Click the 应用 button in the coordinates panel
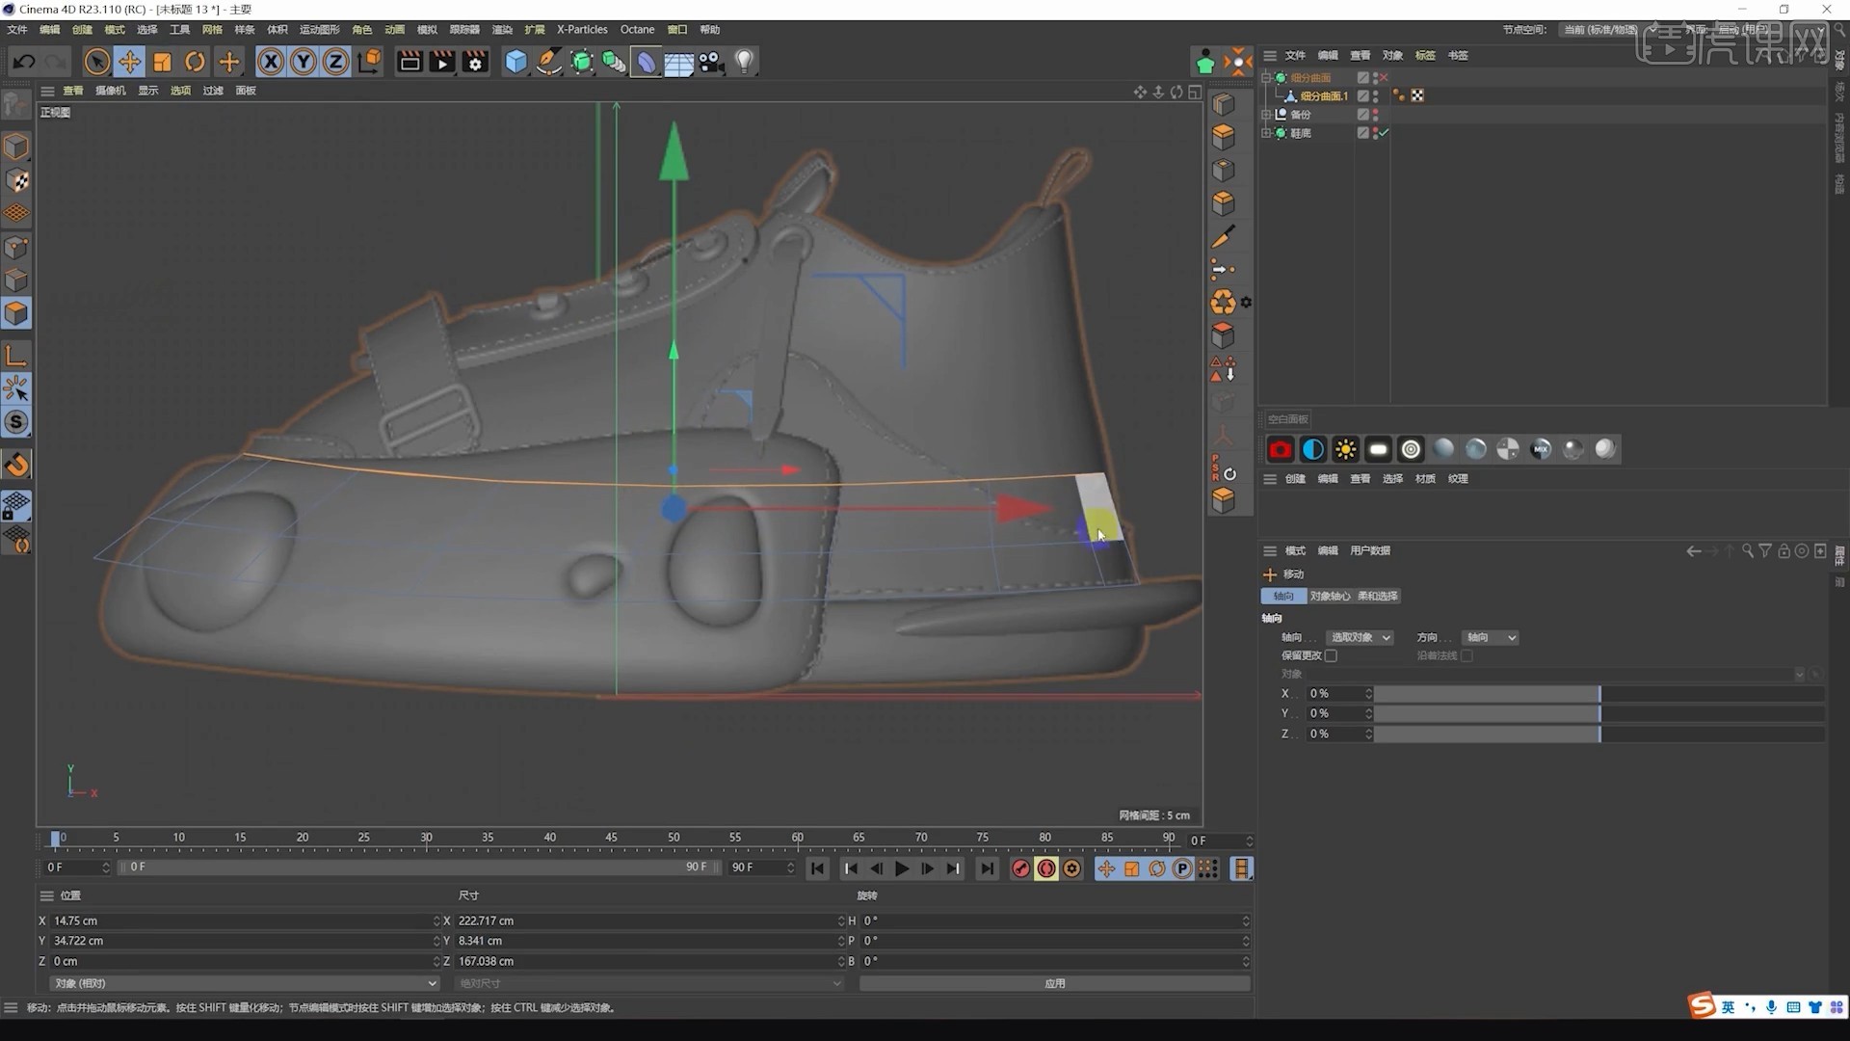The width and height of the screenshot is (1850, 1041). (1055, 983)
